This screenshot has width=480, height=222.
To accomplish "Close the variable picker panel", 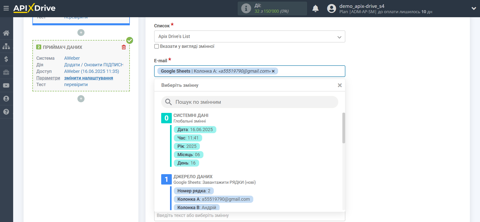I will pyautogui.click(x=340, y=85).
